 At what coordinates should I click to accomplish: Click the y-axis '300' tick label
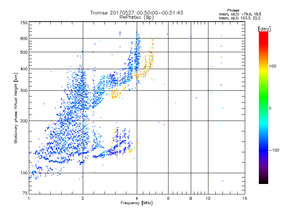(x=24, y=91)
